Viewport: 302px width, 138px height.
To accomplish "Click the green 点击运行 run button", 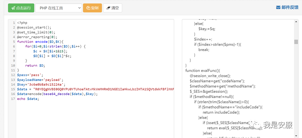I will (21, 8).
